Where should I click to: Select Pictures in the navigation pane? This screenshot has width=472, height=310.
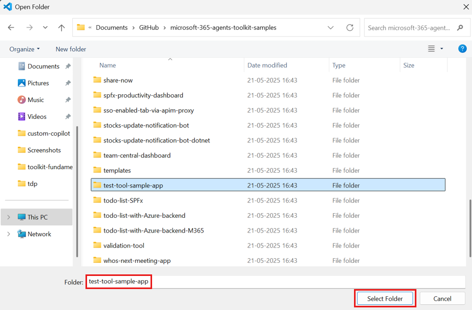[38, 83]
